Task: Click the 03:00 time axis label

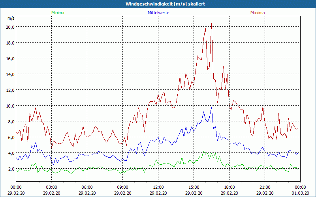Action: click(51, 187)
